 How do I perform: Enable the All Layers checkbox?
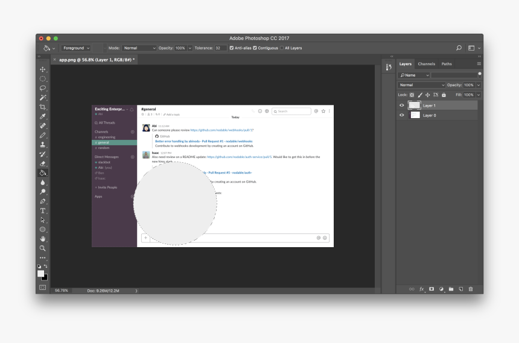[x=282, y=48]
